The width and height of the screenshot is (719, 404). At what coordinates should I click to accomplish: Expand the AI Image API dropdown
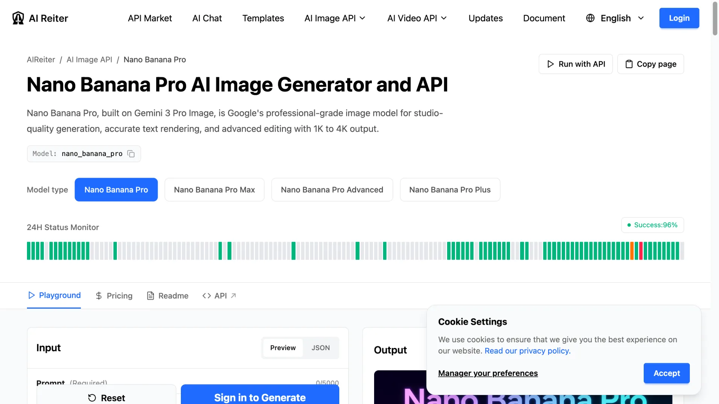(335, 18)
